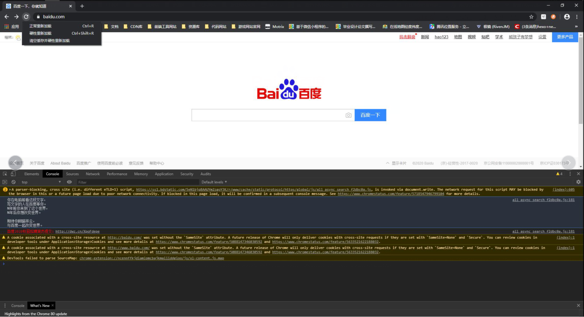Open the 代码网站 bookmark folder
Screen dimensions: 584x317
pyautogui.click(x=215, y=27)
